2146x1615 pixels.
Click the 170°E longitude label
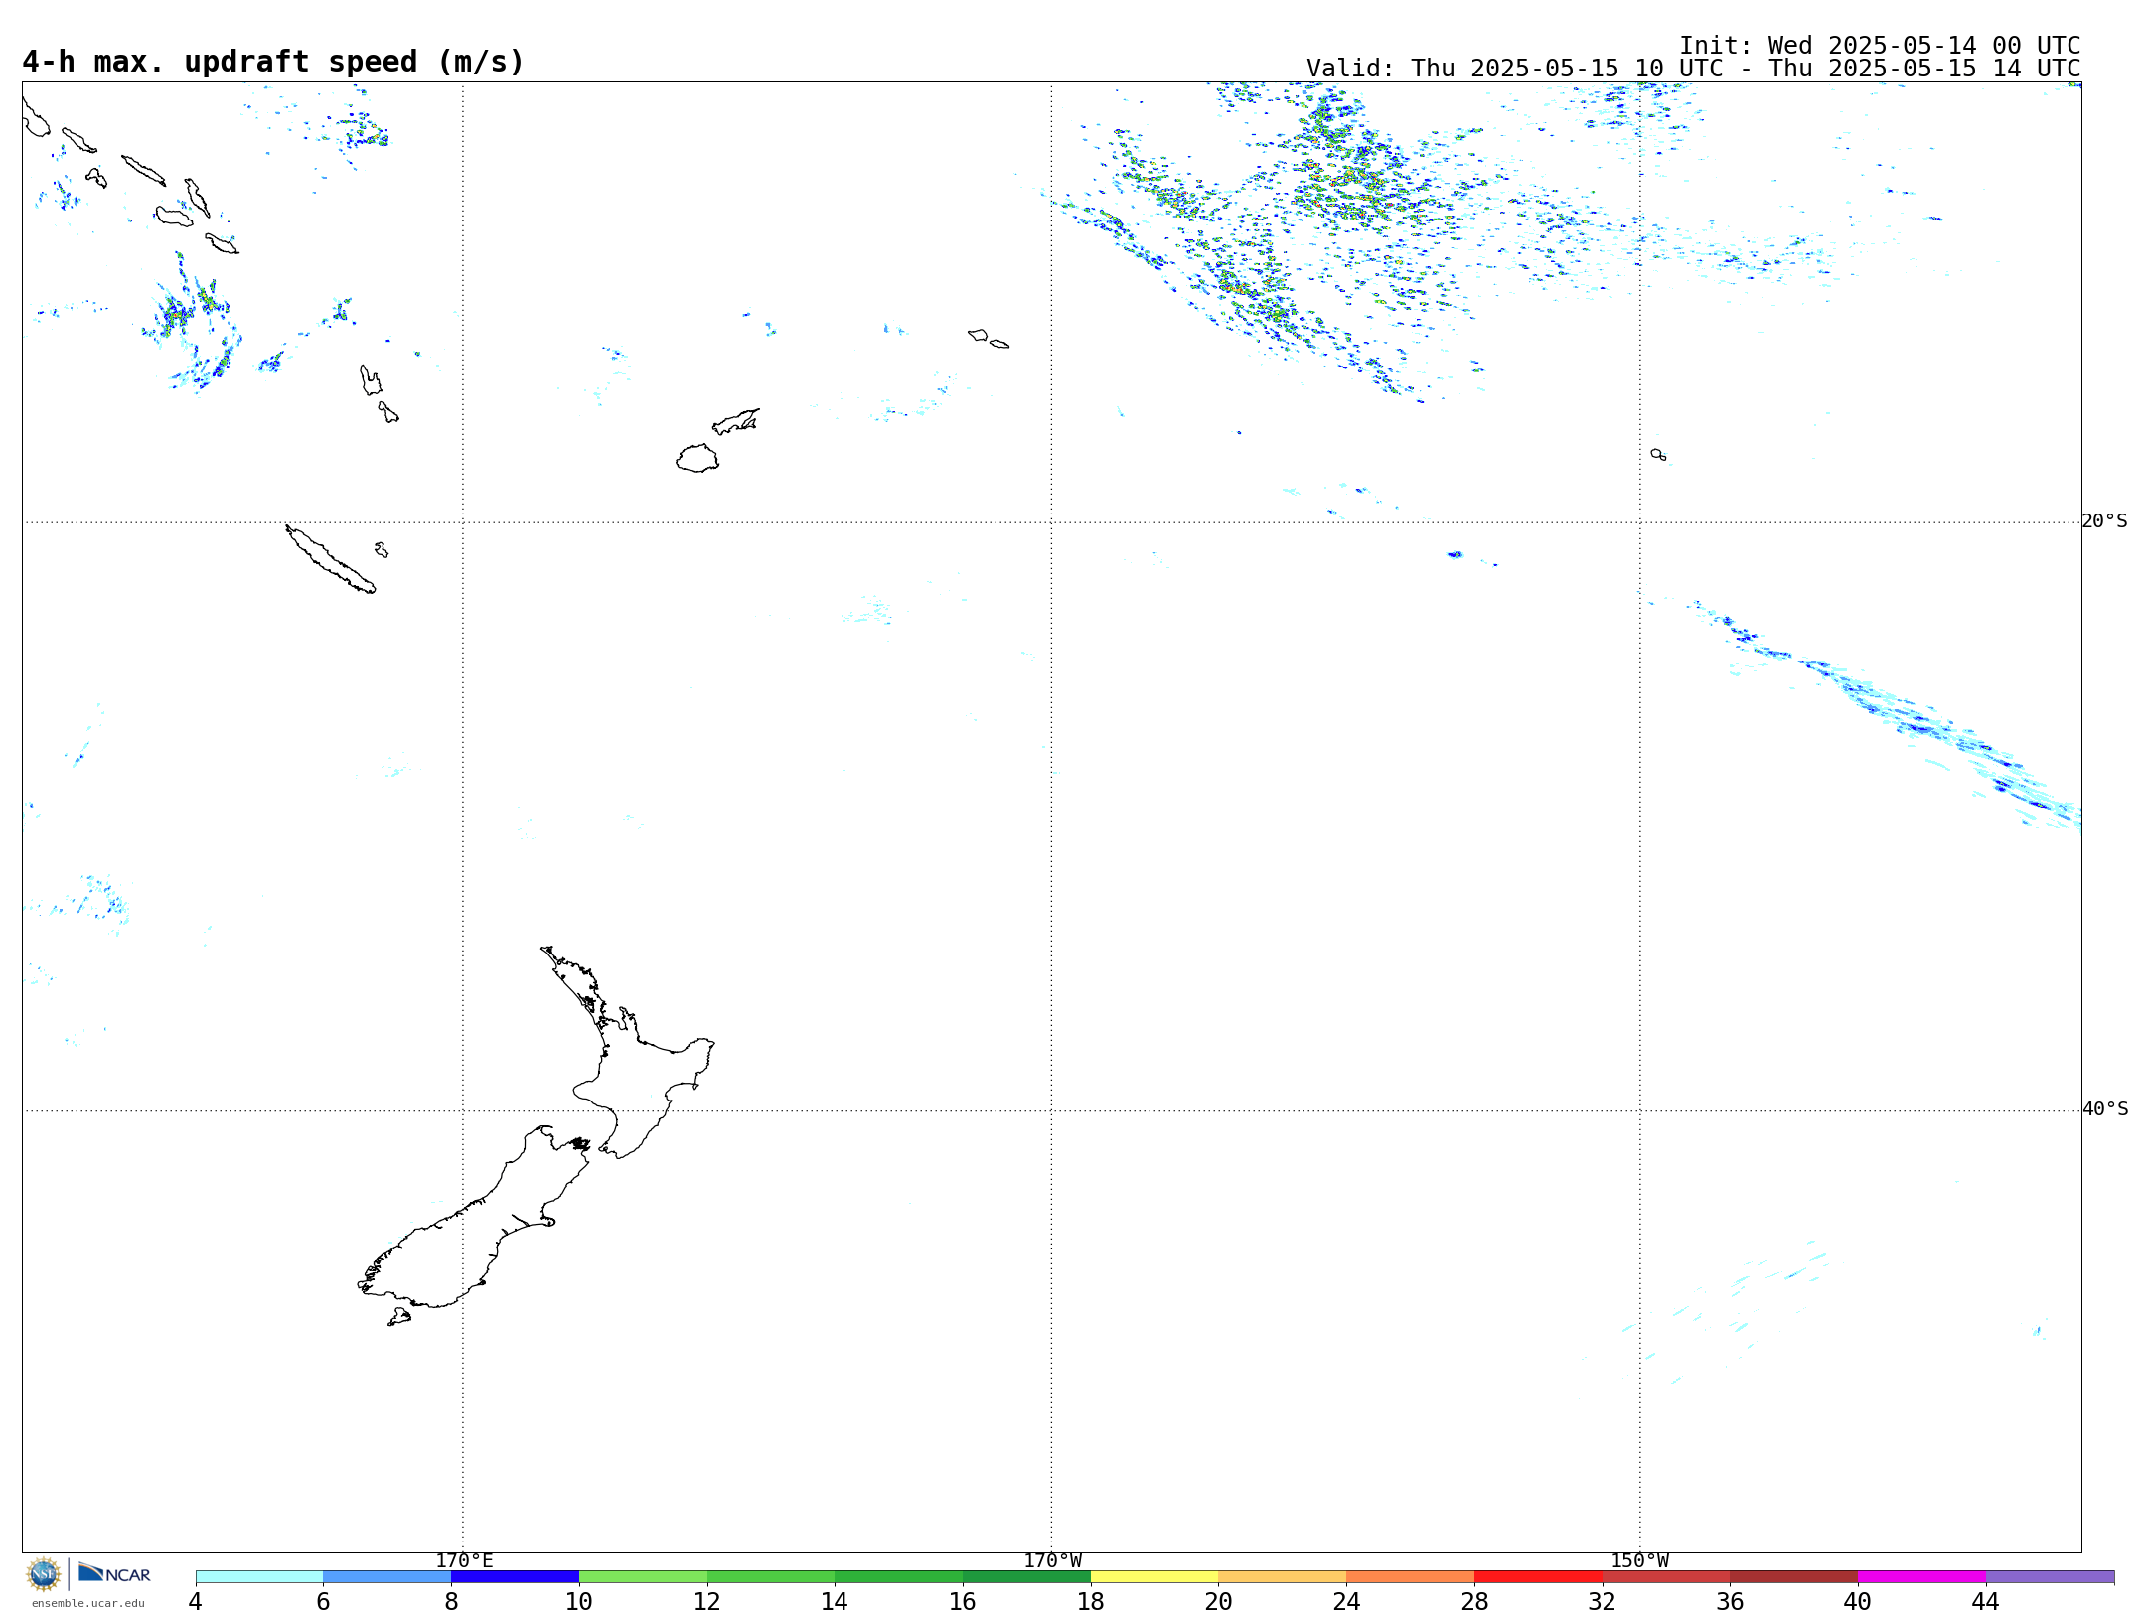pos(464,1560)
